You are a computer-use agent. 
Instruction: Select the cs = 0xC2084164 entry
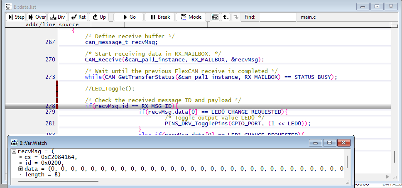[x=51, y=157]
